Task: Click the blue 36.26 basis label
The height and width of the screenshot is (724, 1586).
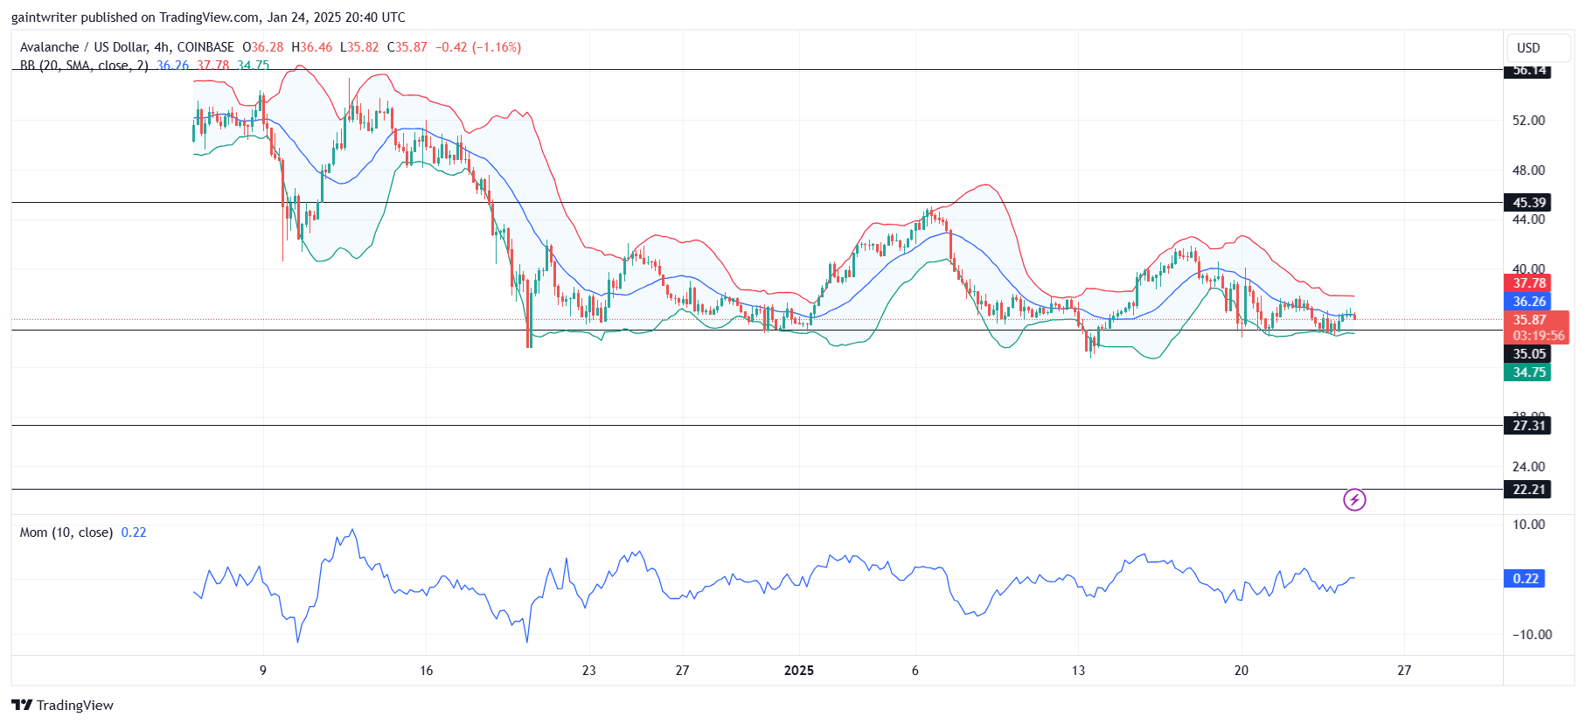Action: (1528, 302)
